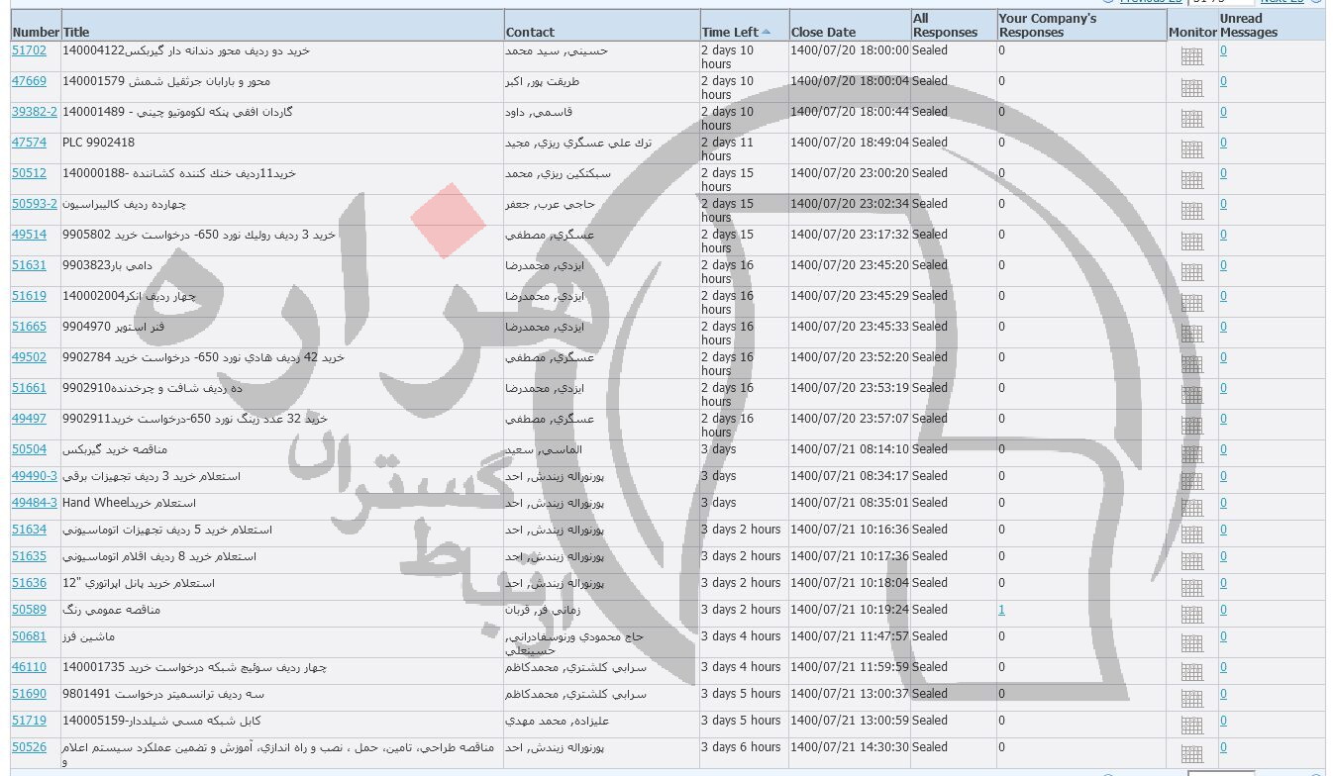1335x776 pixels.
Task: Open unread messages link for row 50512
Action: pos(1223,173)
